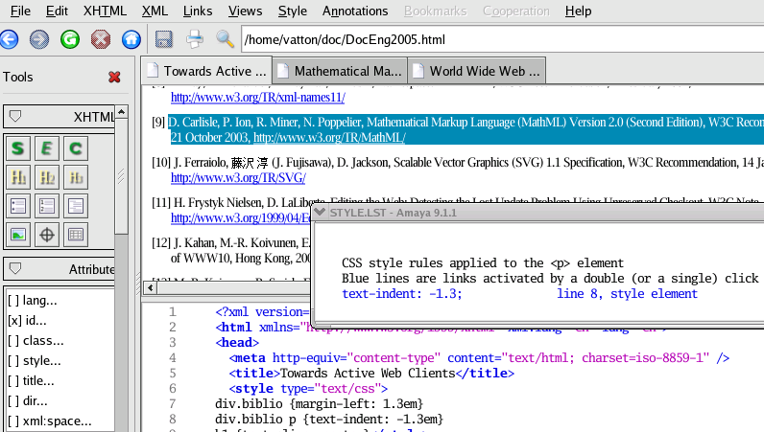Click the URL address field
764x432 pixels.
502,39
